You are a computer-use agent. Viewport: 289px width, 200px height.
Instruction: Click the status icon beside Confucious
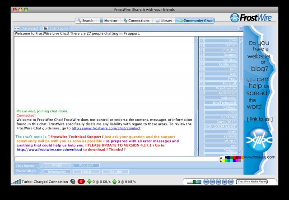coord(201,64)
